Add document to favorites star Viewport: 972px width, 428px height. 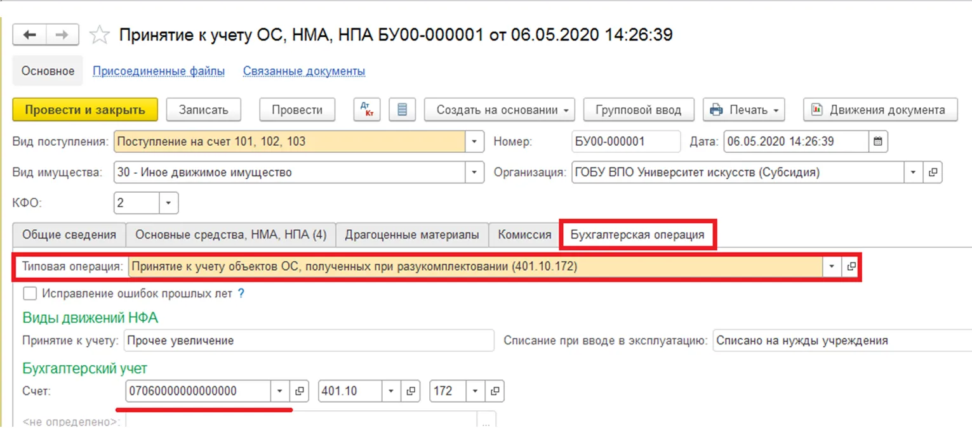pos(99,35)
